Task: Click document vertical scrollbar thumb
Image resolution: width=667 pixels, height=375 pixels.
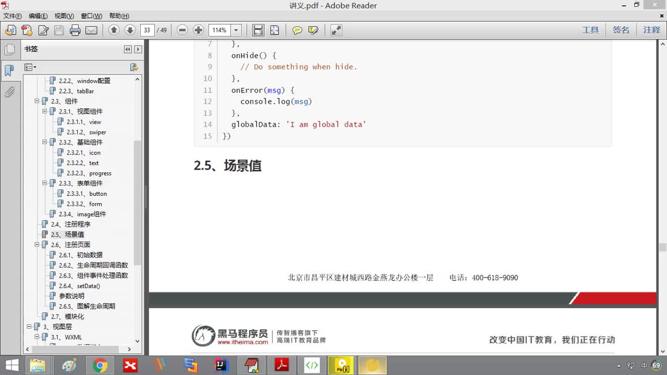Action: point(662,247)
